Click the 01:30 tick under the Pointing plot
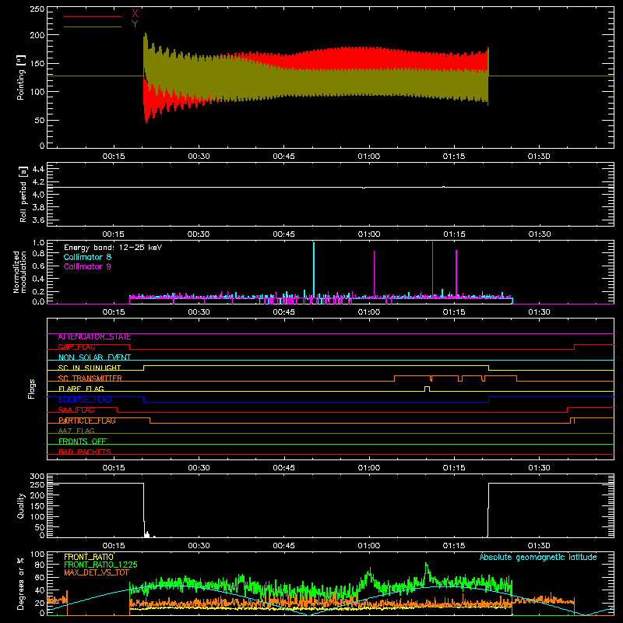This screenshot has height=623, width=623. (539, 157)
